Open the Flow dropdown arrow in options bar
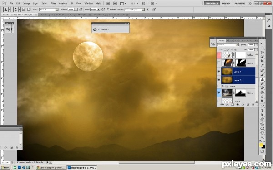The image size is (273, 170). point(99,10)
